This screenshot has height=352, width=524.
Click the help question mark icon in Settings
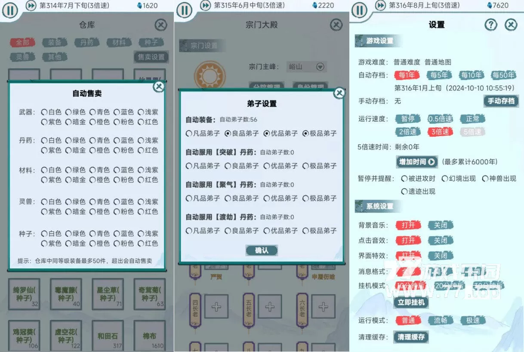(x=490, y=25)
